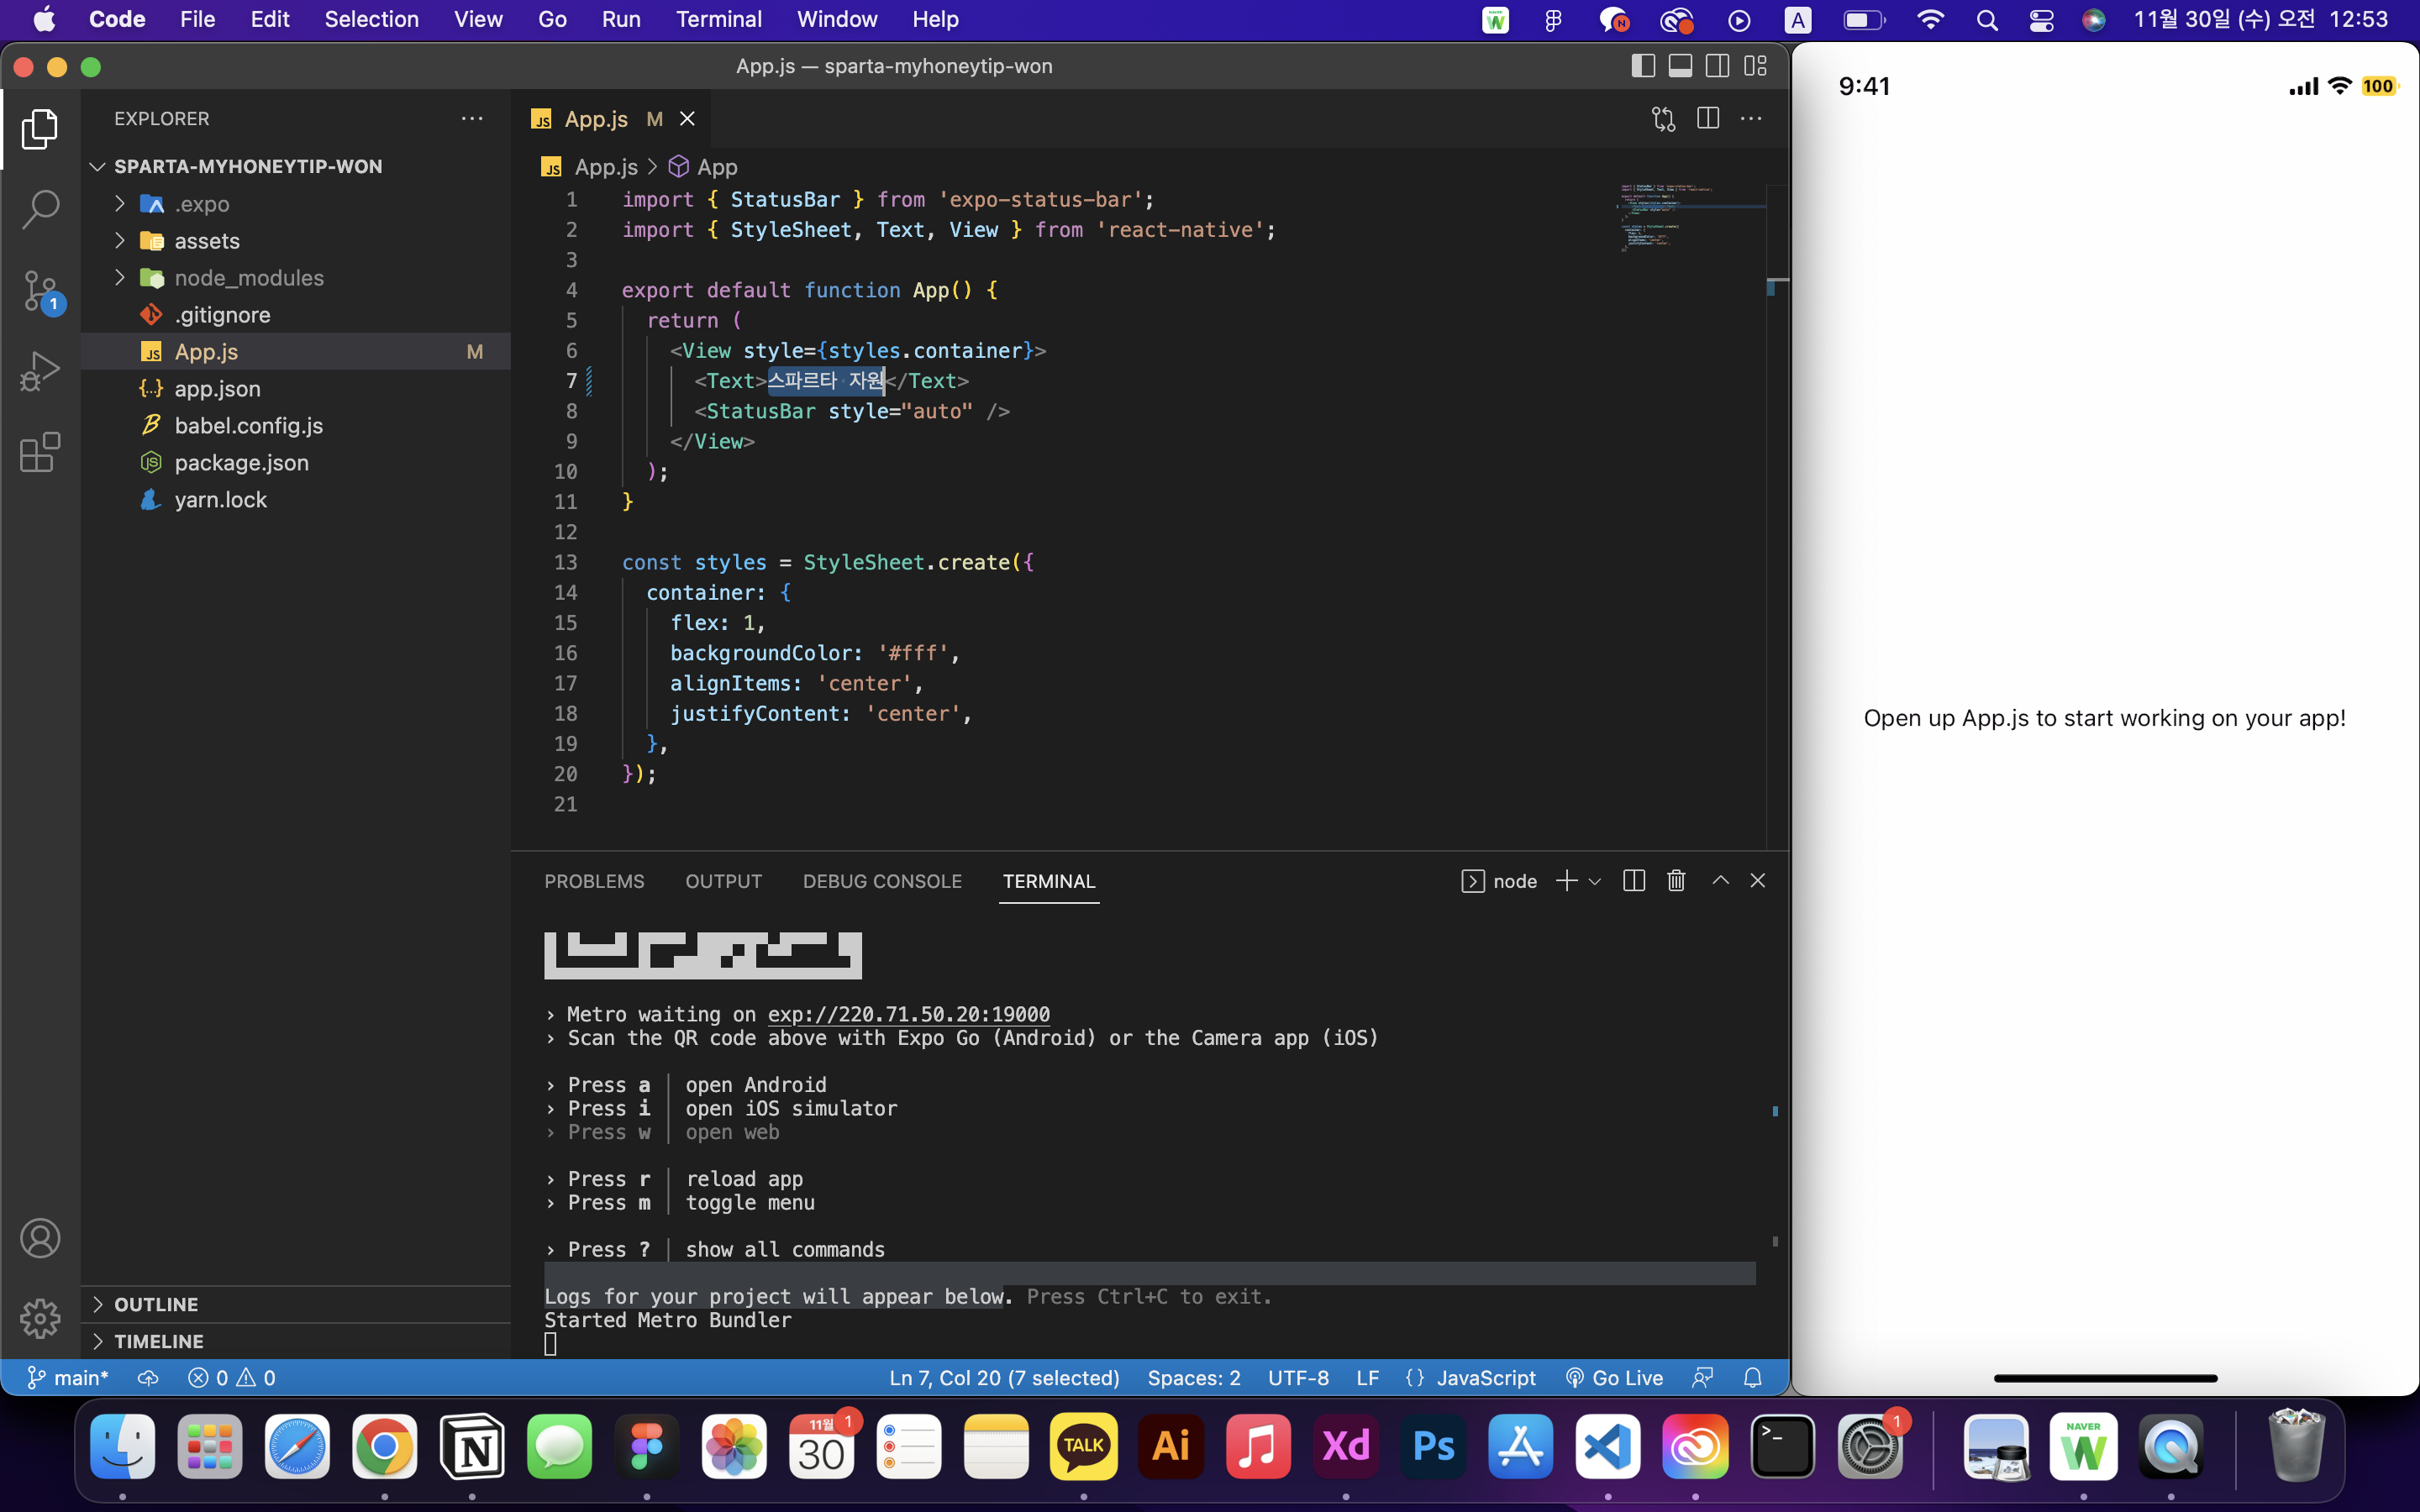Open the Terminal menu in menu bar
This screenshot has width=2420, height=1512.
tap(718, 20)
